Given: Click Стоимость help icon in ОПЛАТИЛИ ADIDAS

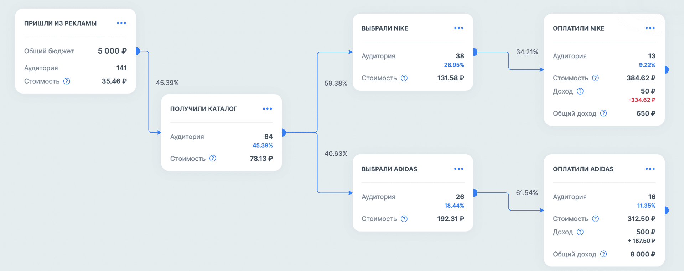Looking at the screenshot, I should click(x=595, y=219).
